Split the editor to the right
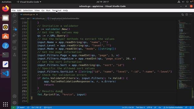This screenshot has height=109, width=194. tap(187, 15)
